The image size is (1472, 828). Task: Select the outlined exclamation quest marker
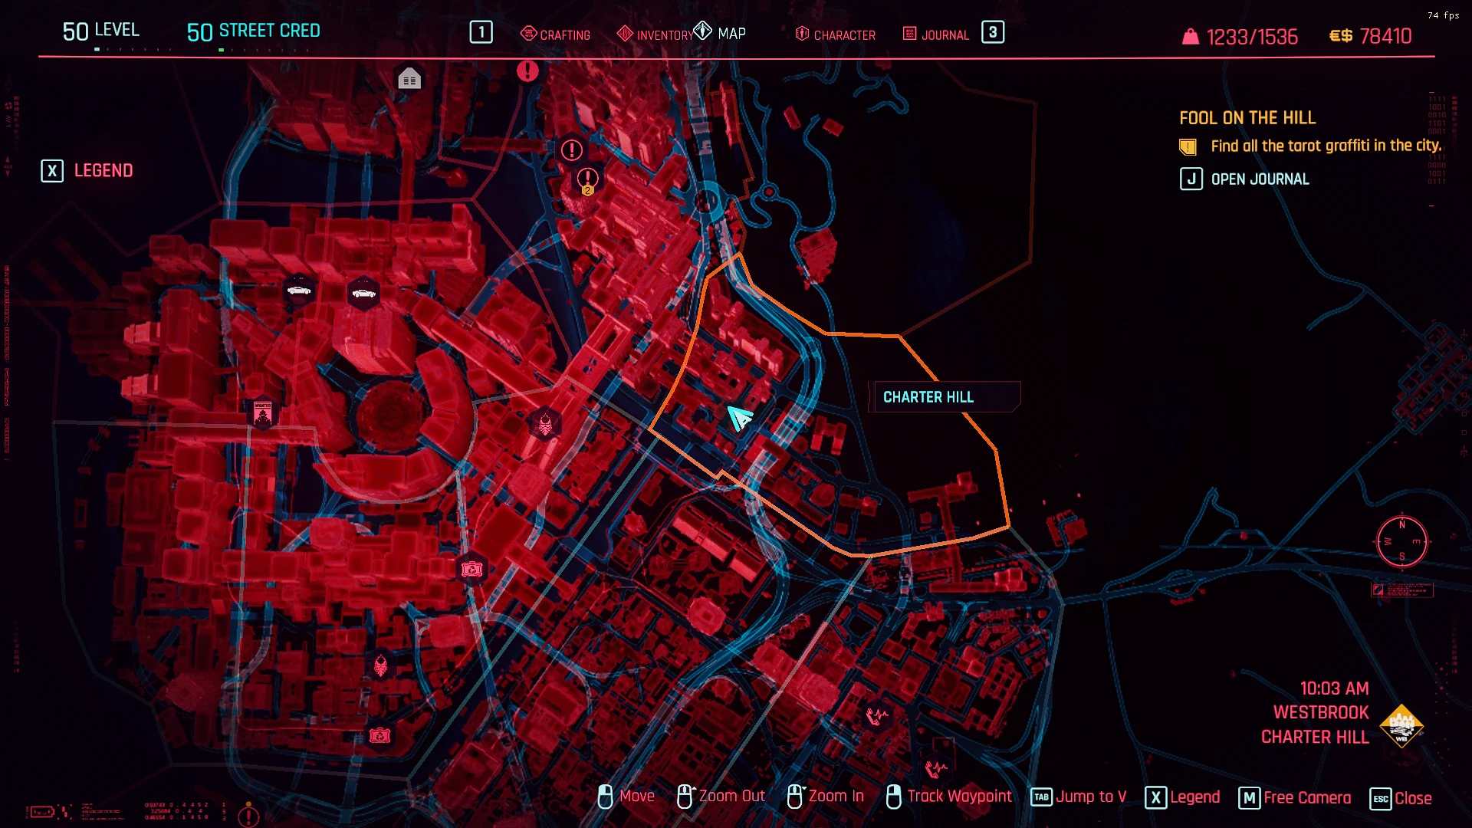(x=571, y=149)
